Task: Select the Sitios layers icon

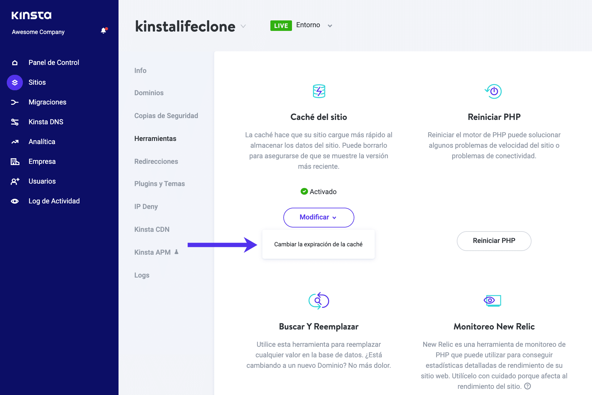Action: coord(15,83)
